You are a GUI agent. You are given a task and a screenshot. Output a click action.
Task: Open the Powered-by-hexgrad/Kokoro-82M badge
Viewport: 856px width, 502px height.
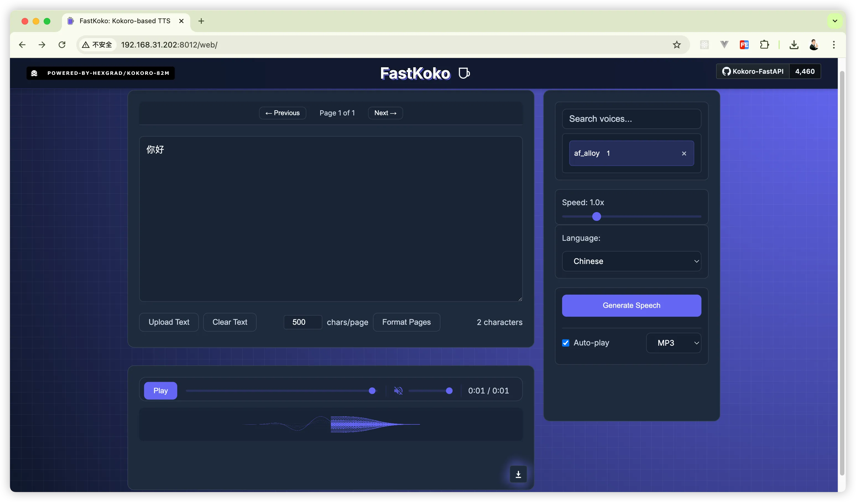tap(101, 73)
